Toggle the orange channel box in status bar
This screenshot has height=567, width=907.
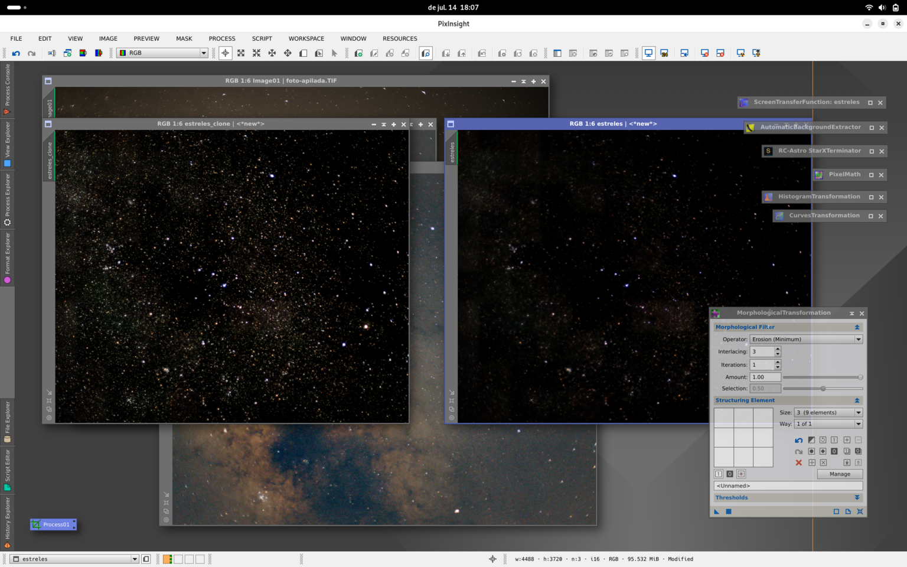click(168, 559)
